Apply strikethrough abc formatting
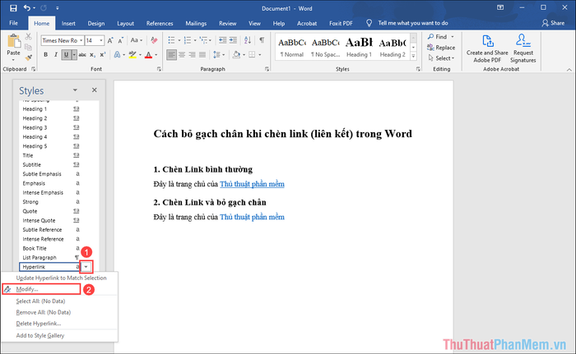Viewport: 576px width, 354px height. click(82, 55)
